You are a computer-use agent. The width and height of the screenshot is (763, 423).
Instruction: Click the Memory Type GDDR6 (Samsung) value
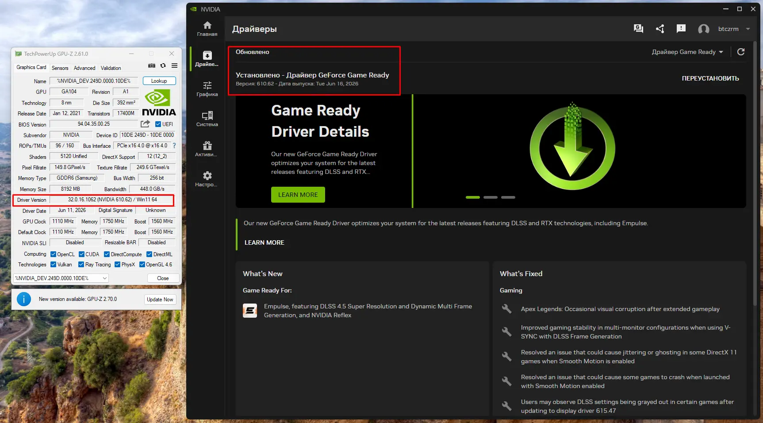pos(77,178)
